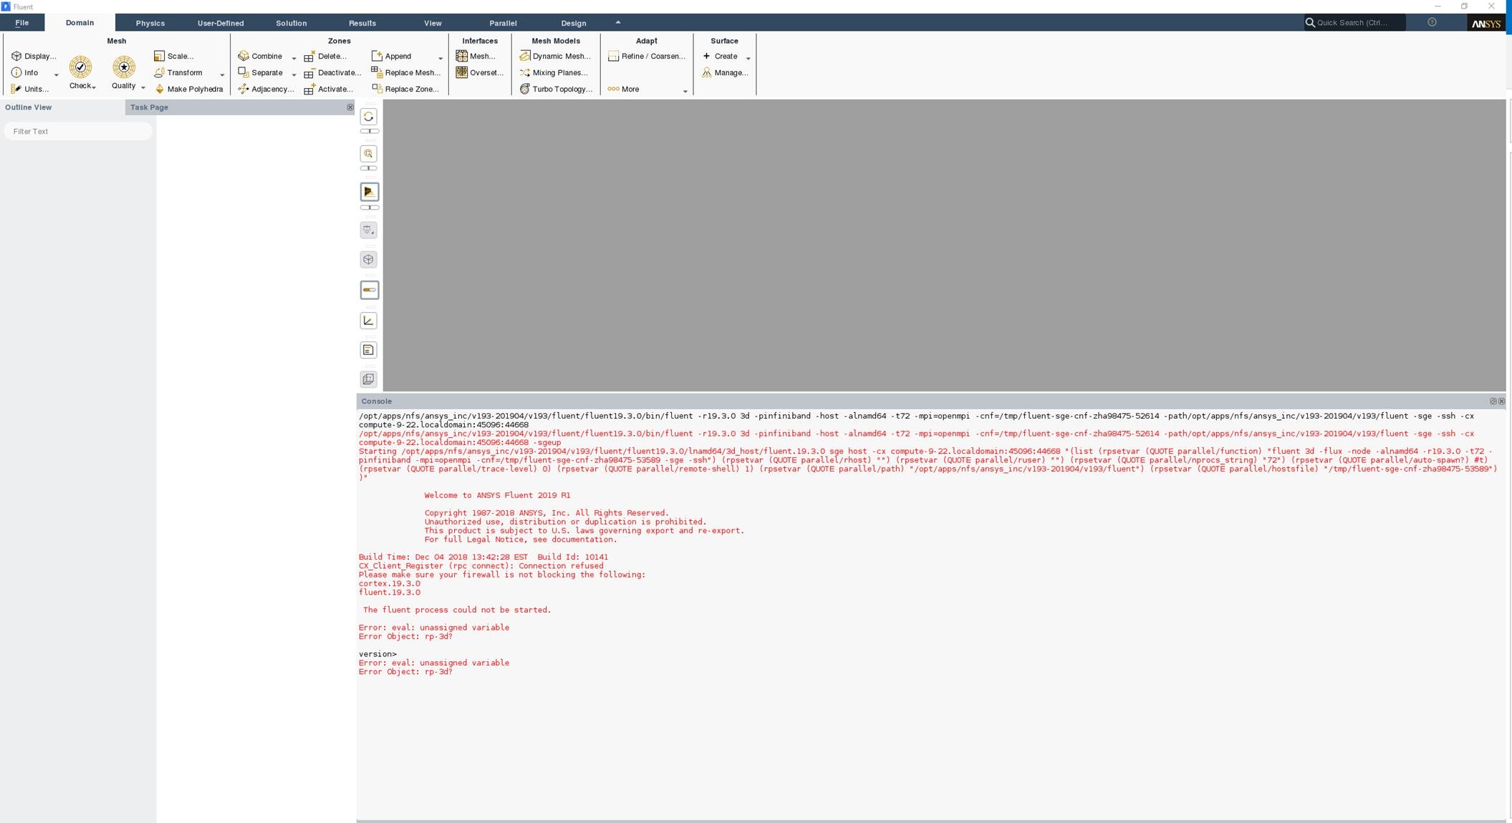
Task: Close the Task Page panel
Action: (350, 107)
